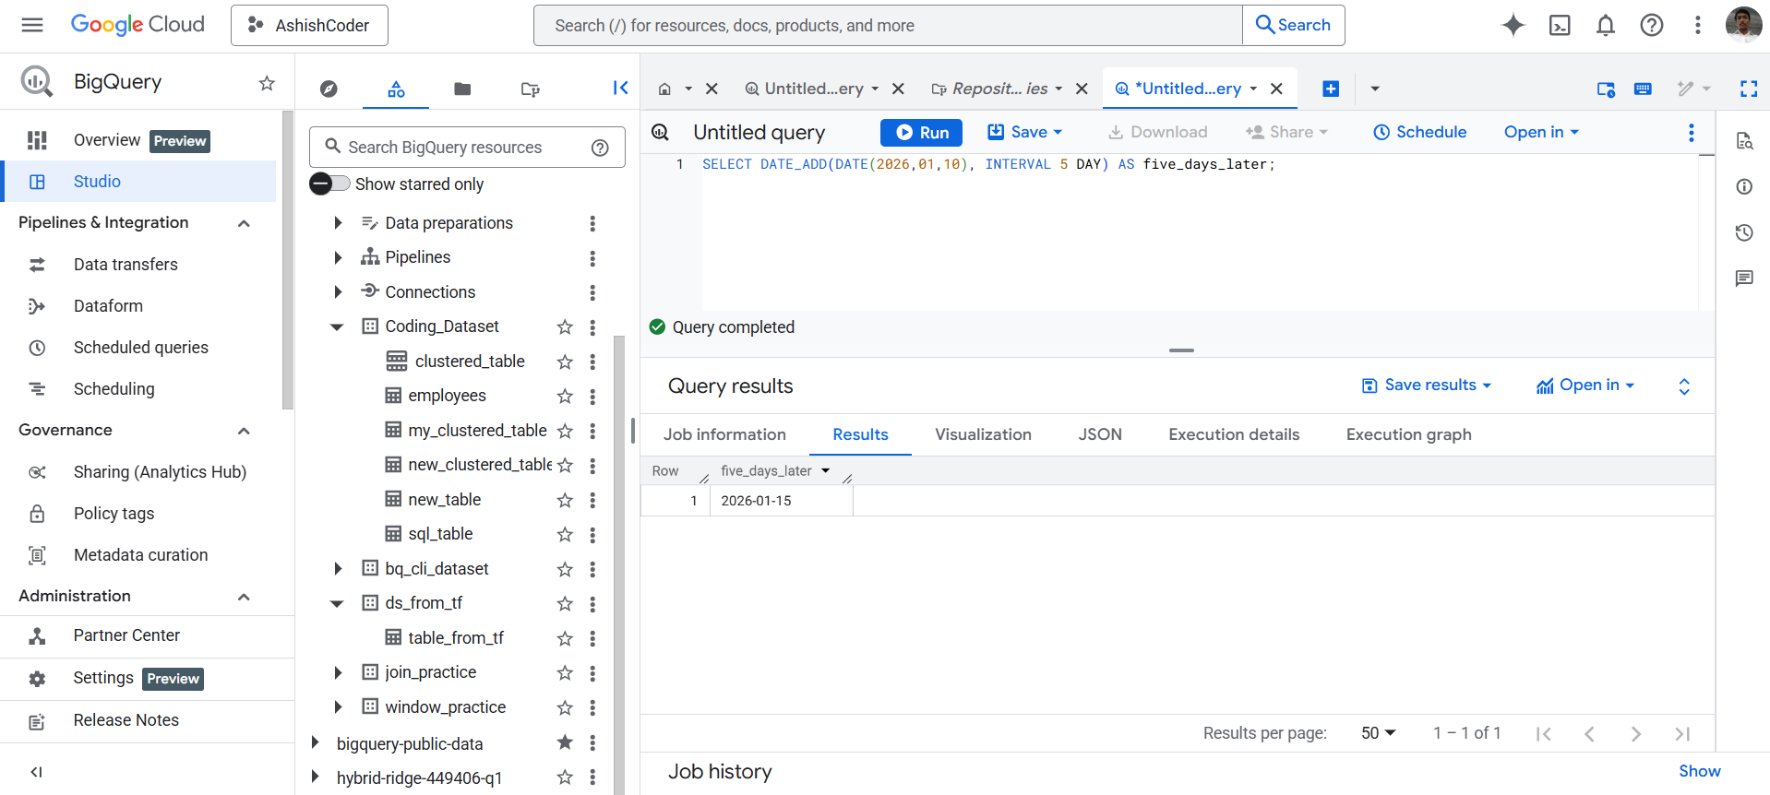Expand Connections node

click(x=338, y=292)
